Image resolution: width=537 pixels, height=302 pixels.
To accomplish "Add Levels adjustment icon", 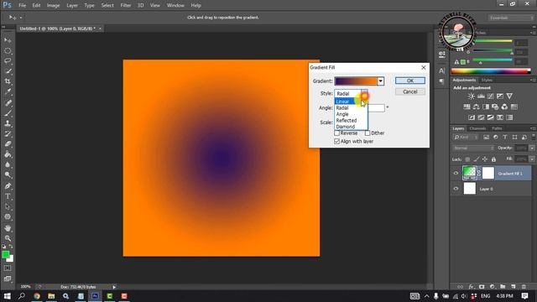I will click(481, 96).
